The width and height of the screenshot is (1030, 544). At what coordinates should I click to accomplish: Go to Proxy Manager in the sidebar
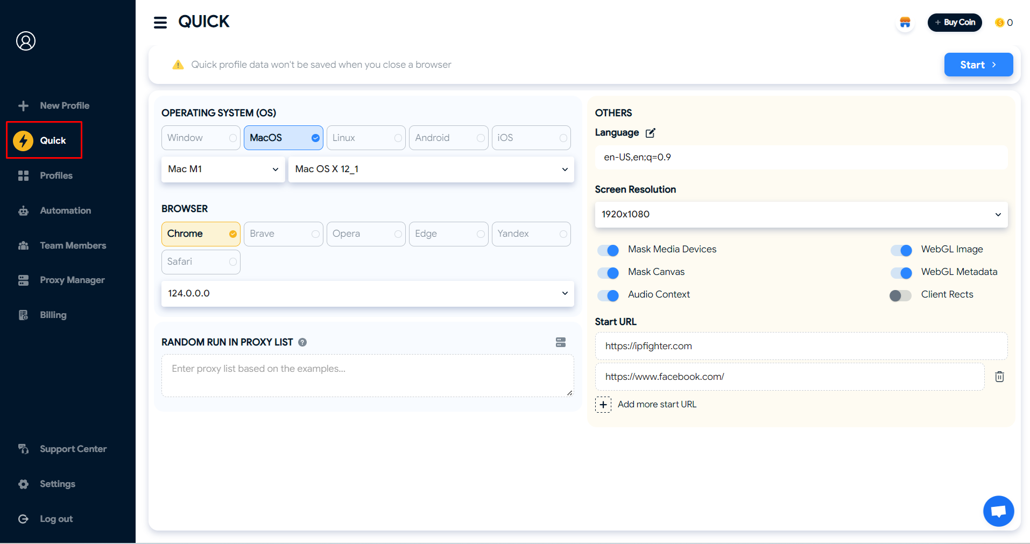pos(72,280)
